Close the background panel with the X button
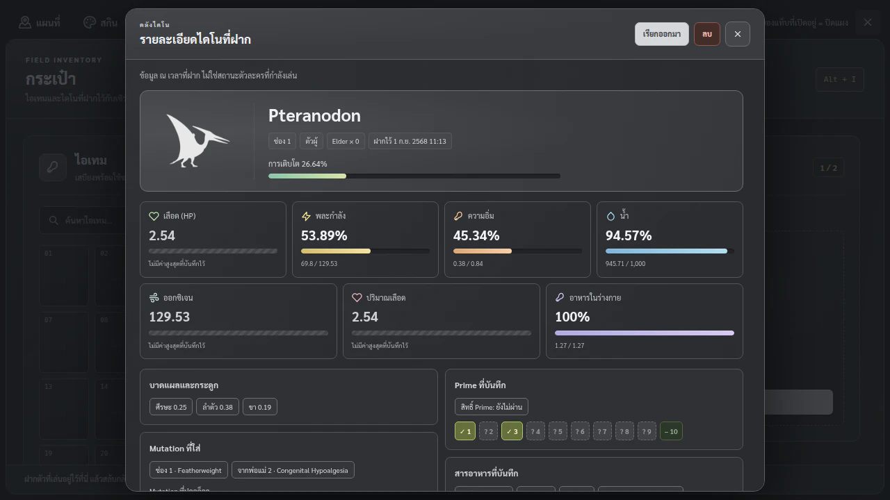The height and width of the screenshot is (500, 890). 868,22
